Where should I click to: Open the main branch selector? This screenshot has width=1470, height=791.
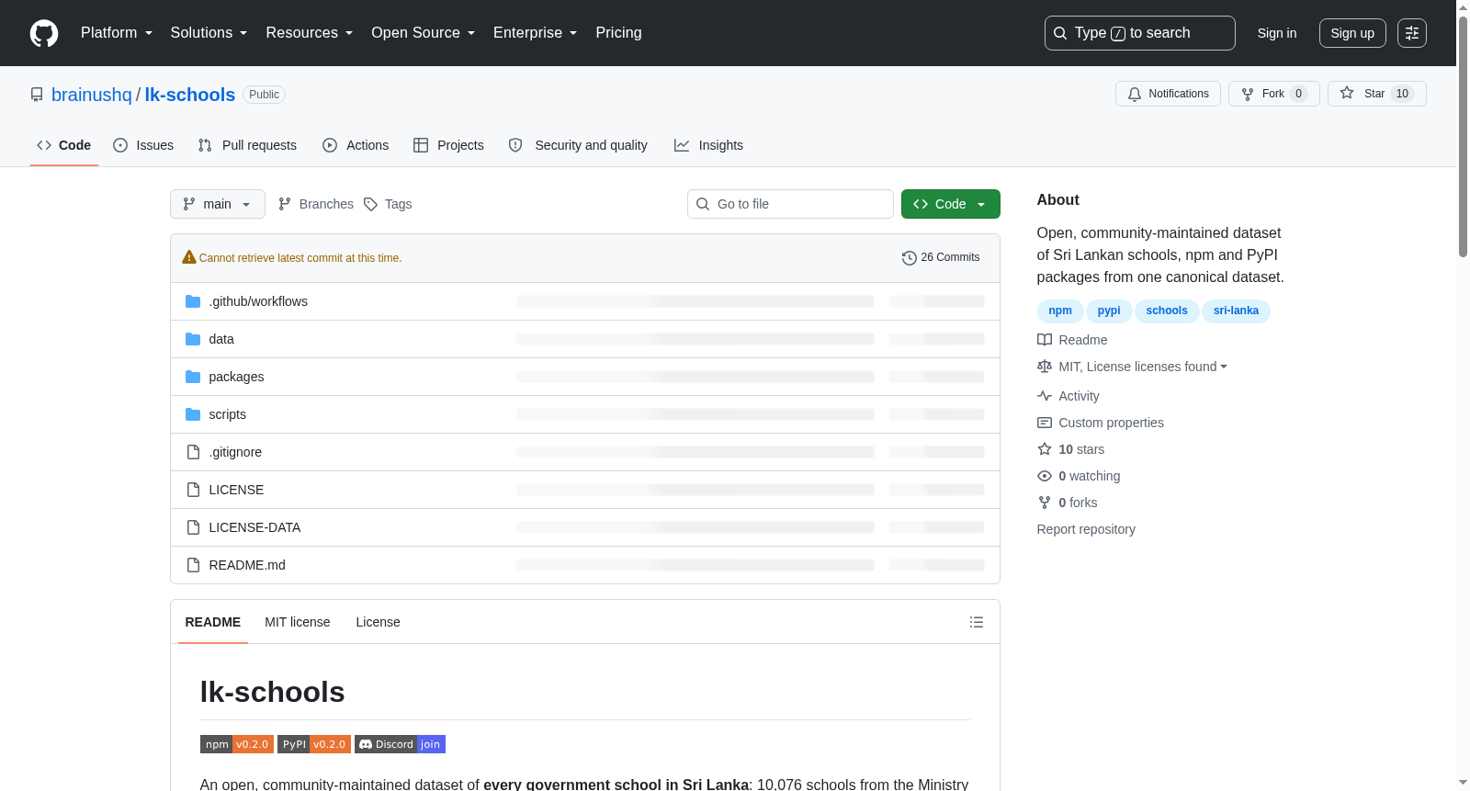(x=218, y=204)
